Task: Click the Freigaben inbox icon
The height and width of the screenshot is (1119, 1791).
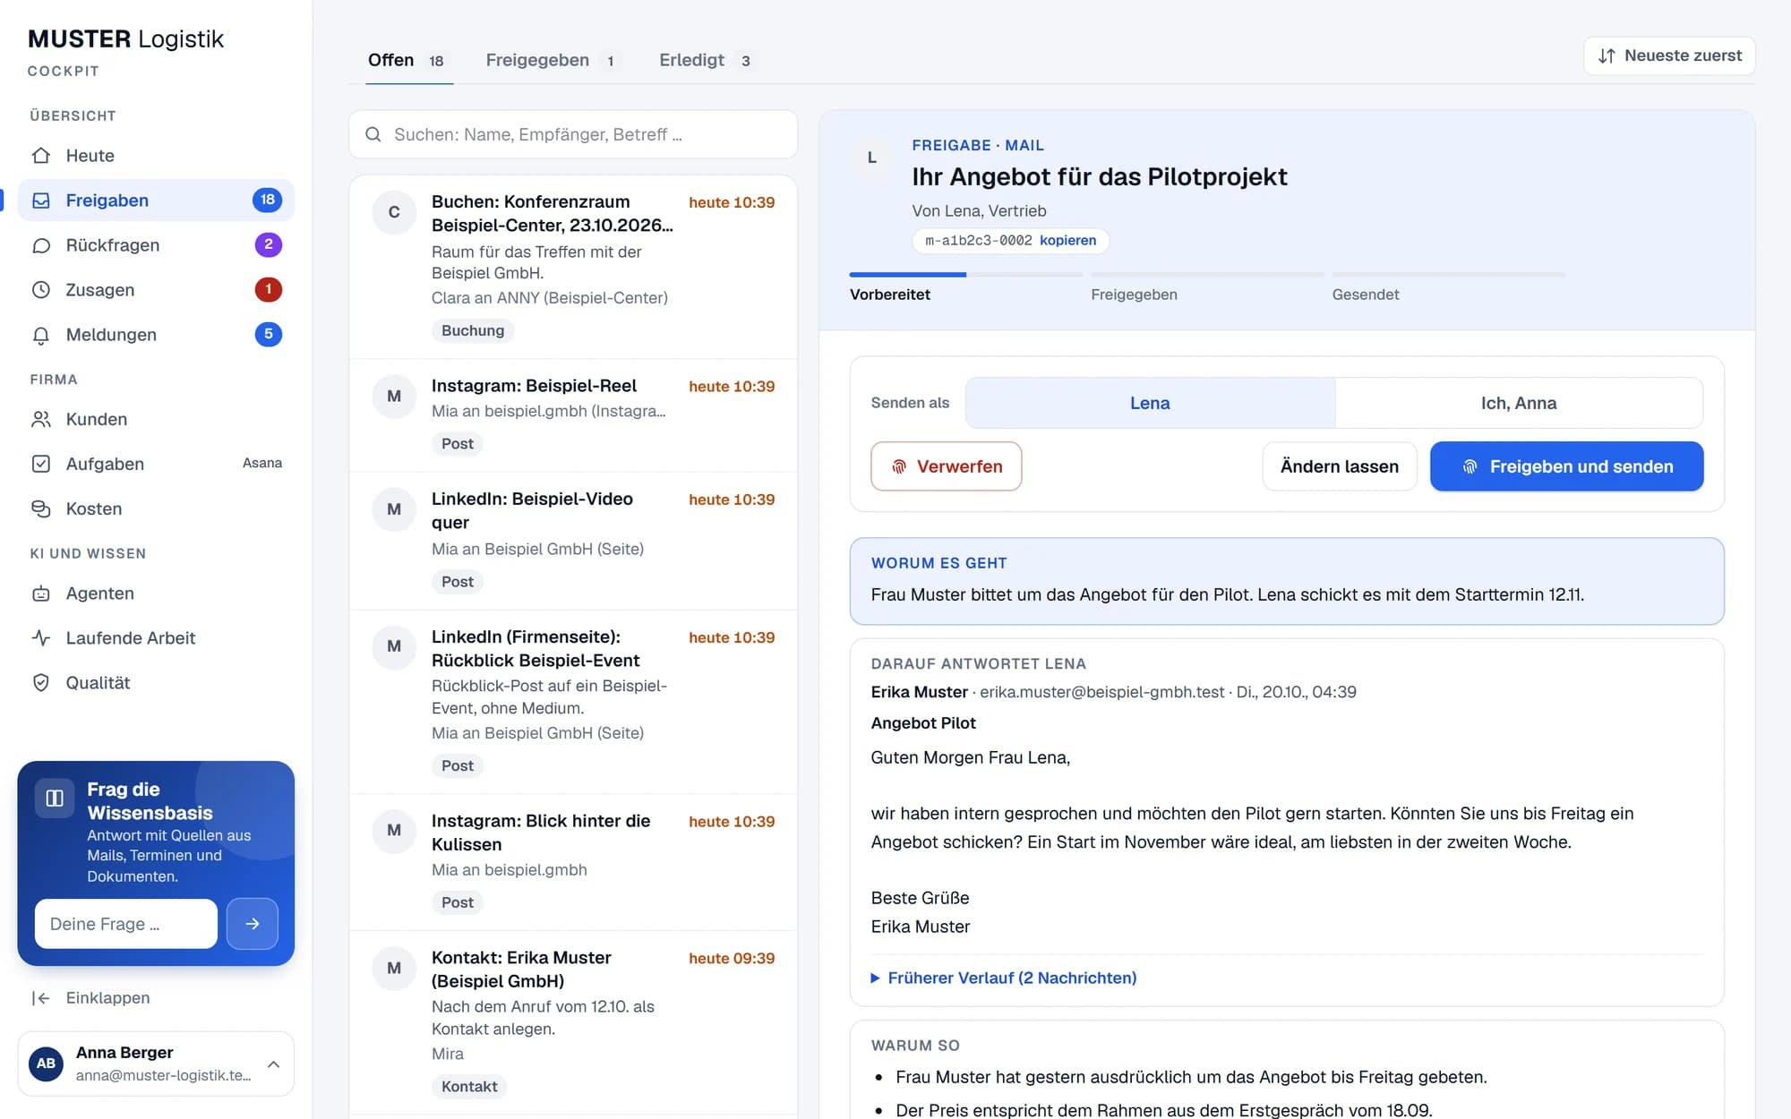Action: click(41, 201)
